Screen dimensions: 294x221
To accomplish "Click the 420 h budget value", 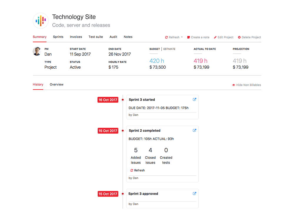I will pyautogui.click(x=157, y=61).
